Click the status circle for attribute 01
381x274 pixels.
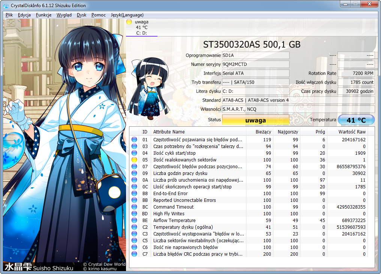coord(134,139)
